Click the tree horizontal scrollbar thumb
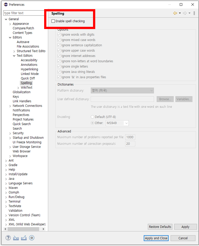 [23, 229]
